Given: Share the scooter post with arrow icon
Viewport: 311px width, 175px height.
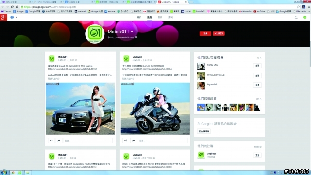Looking at the screenshot, I should point(134,141).
